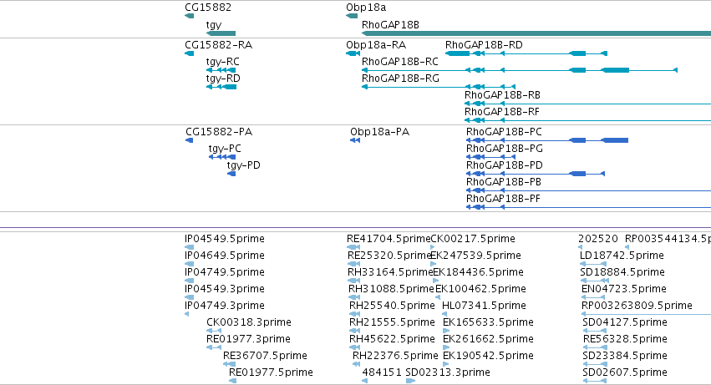711x385 pixels.
Task: Select the Obp18a gene label
Action: click(x=366, y=8)
